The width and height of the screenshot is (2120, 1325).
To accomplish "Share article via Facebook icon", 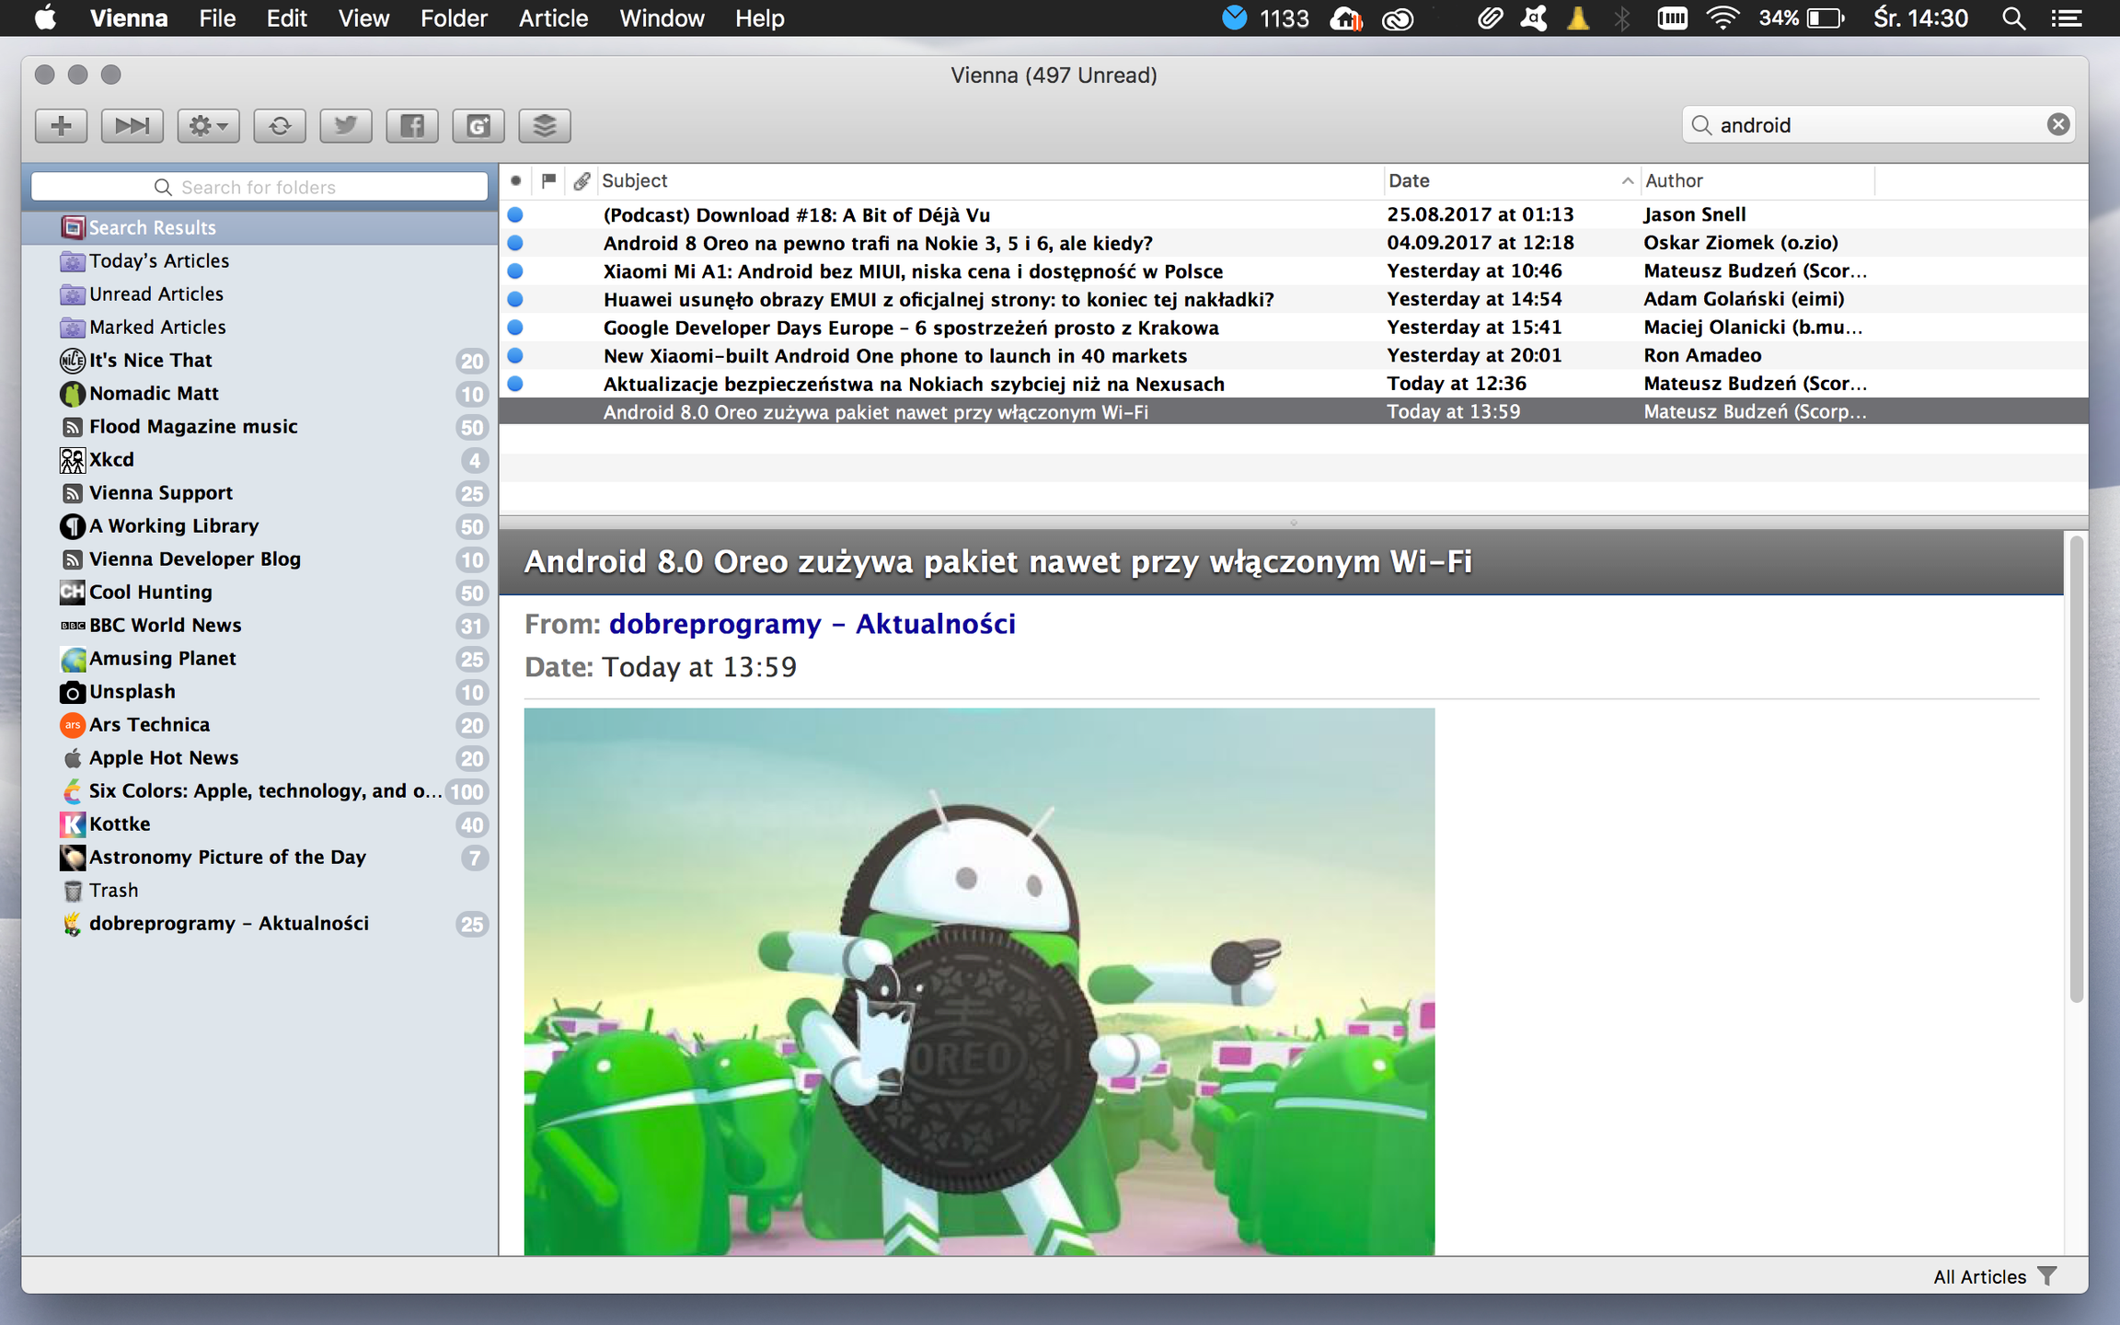I will point(411,125).
